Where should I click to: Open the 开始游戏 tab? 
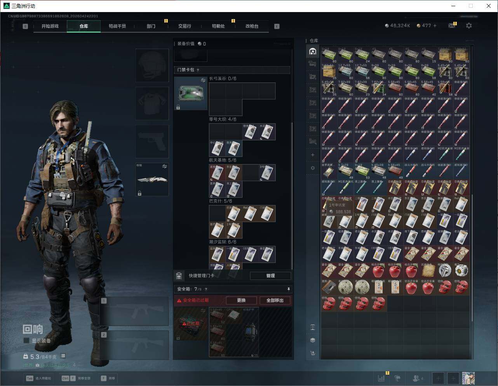pyautogui.click(x=50, y=26)
